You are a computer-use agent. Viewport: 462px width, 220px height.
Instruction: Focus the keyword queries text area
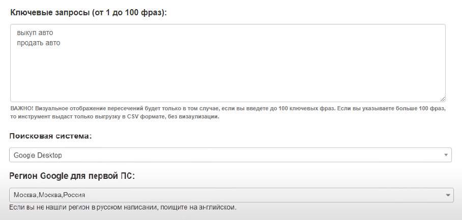click(228, 63)
